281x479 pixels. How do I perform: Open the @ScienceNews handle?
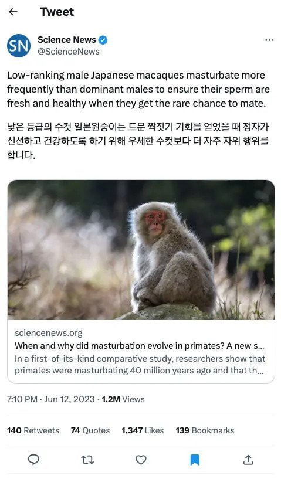tap(69, 52)
